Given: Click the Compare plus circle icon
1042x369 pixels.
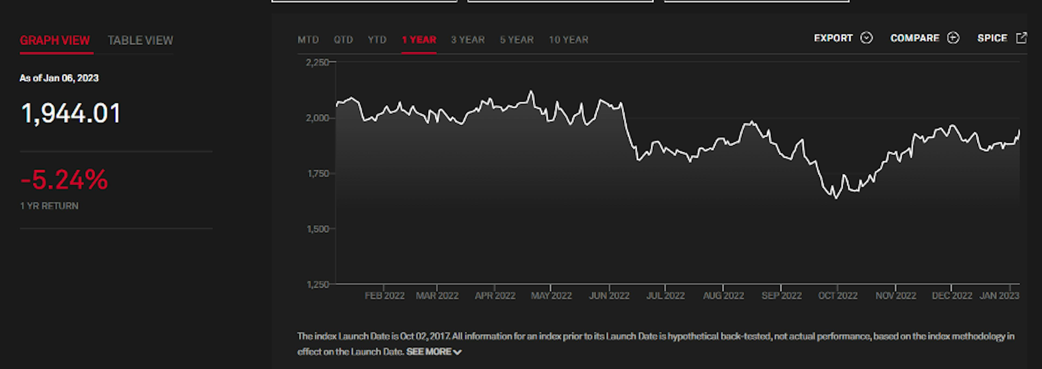Looking at the screenshot, I should click(953, 38).
